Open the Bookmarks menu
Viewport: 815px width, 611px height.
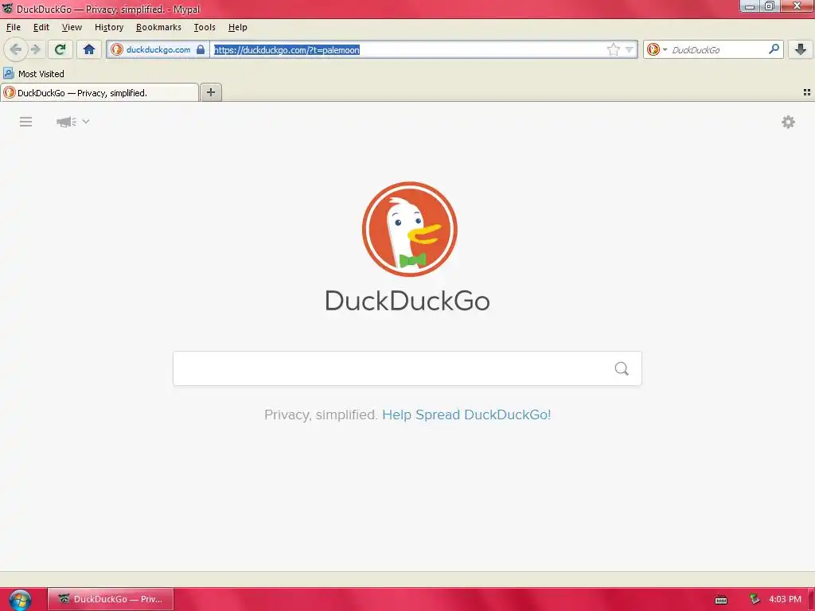point(158,27)
